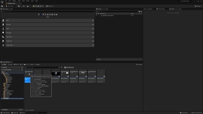
Task: Select the Character row in Place Actors
Action: 50,25
